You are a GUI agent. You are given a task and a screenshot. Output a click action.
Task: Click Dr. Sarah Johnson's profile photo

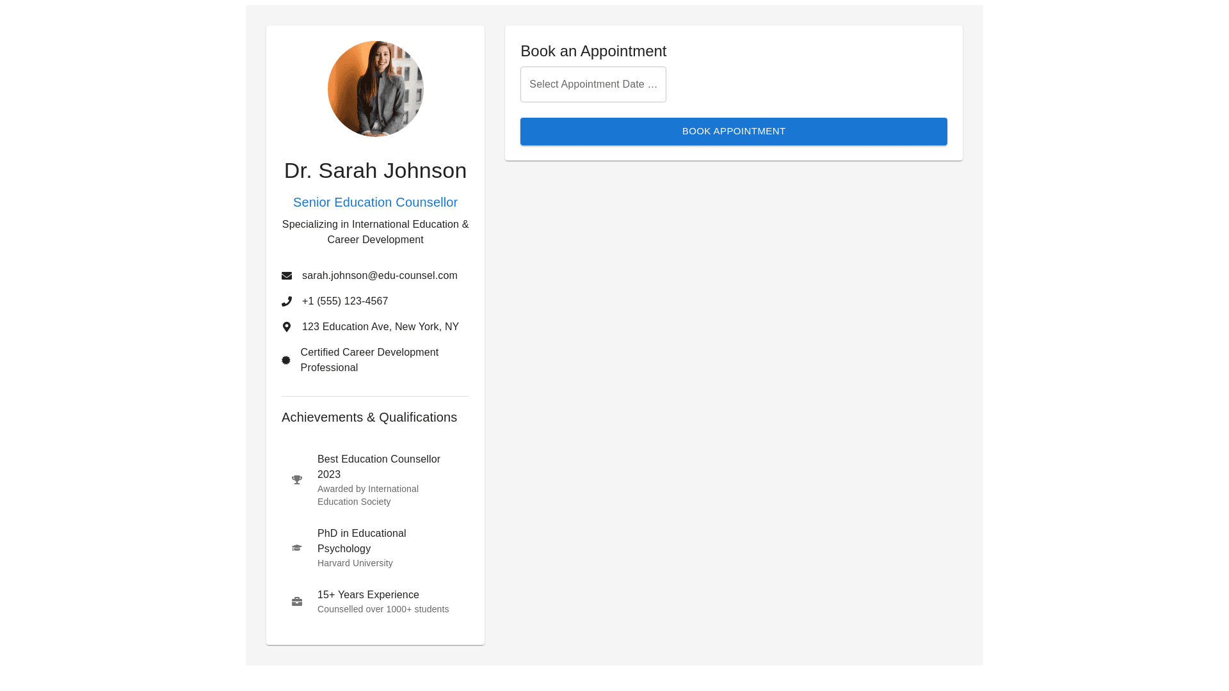pos(375,89)
